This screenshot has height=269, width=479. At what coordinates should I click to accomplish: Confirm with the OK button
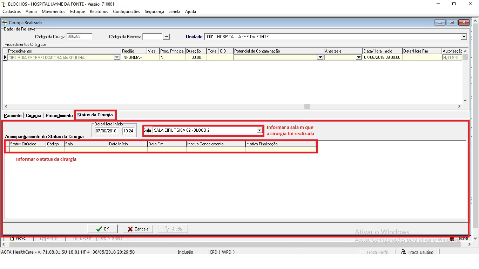(102, 229)
